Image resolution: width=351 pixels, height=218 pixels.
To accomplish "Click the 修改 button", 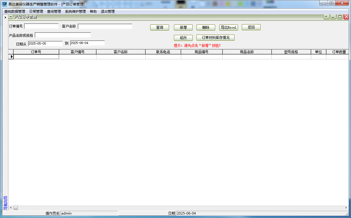I will coord(183,38).
